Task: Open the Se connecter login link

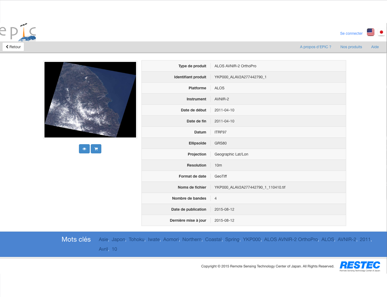Action: pyautogui.click(x=351, y=33)
